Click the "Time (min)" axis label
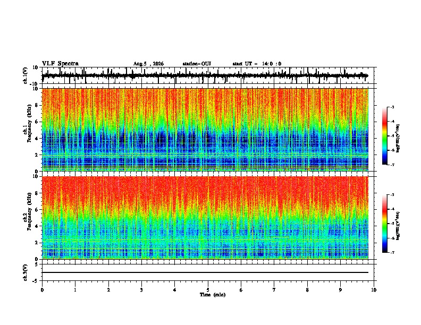 [x=213, y=295]
